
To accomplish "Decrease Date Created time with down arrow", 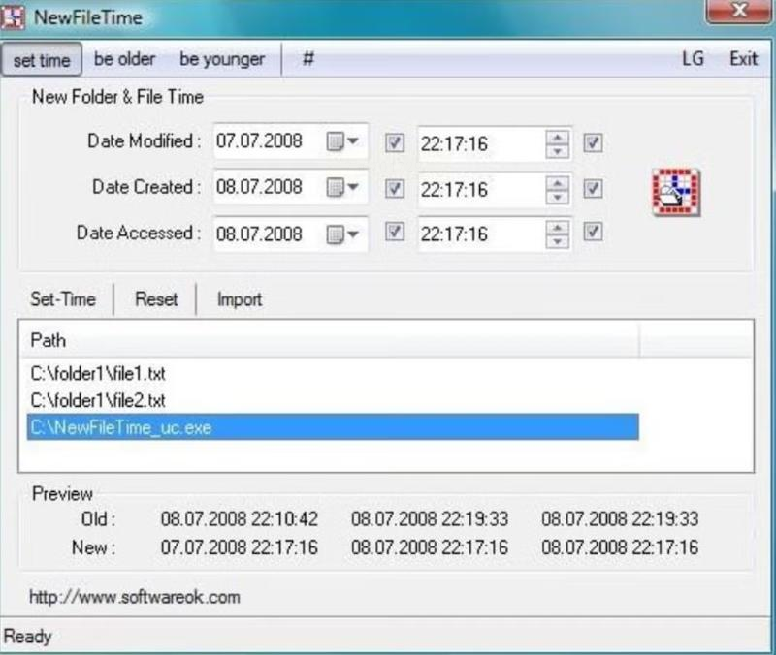I will click(x=557, y=198).
